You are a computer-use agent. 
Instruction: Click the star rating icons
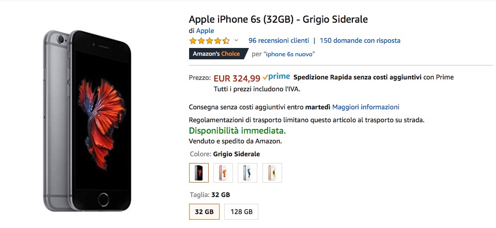click(209, 41)
